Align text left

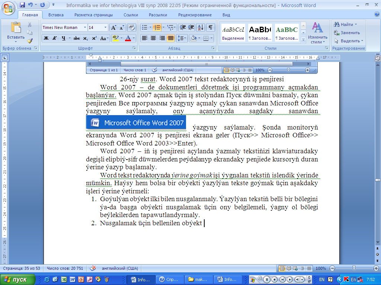click(x=145, y=38)
